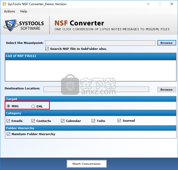The image size is (178, 170).
Task: Toggle the Calendar category checkbox
Action: [x=63, y=121]
